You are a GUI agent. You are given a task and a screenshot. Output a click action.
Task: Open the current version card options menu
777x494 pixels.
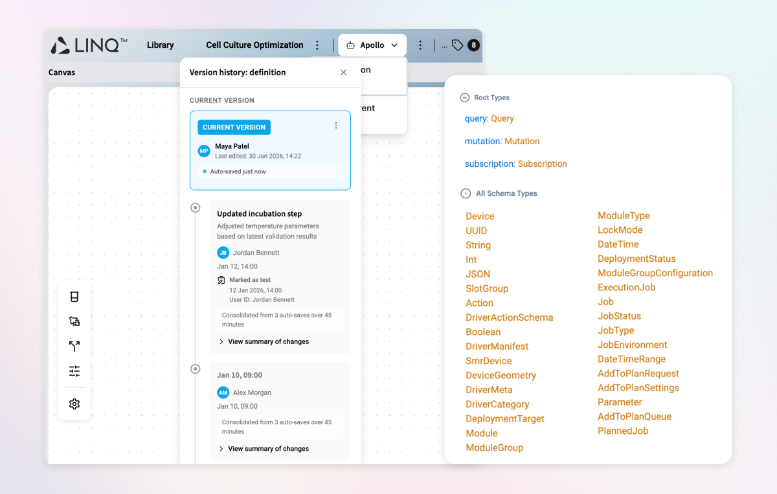(x=335, y=125)
